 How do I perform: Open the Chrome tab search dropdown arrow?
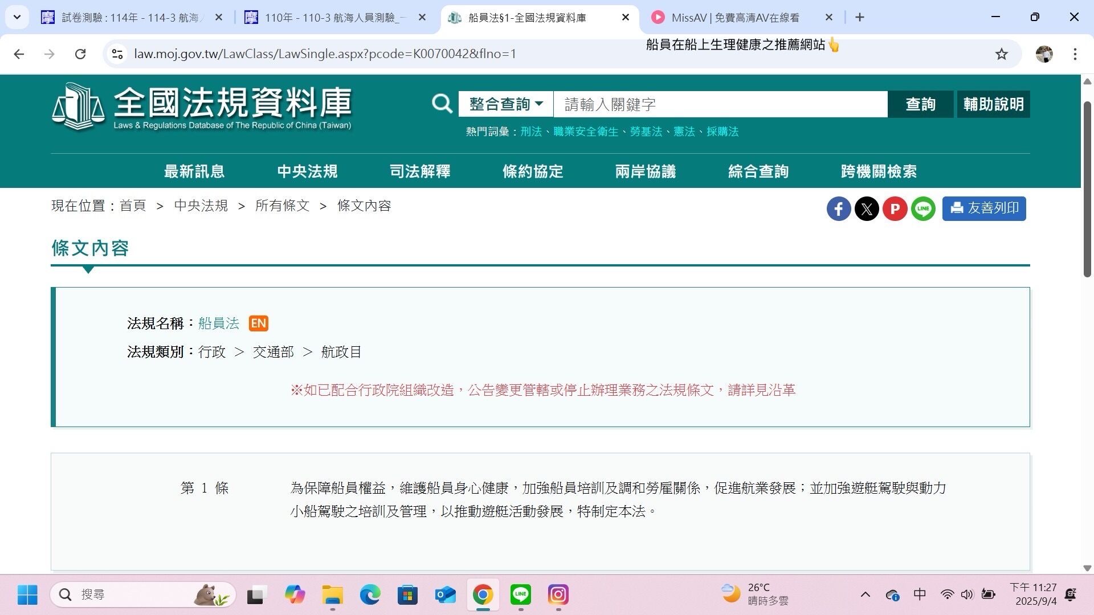[17, 17]
